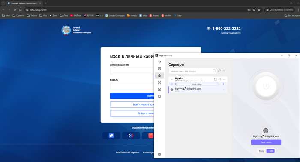Click the RuStore red-arrows app badge
The image size is (300, 162).
131,136
